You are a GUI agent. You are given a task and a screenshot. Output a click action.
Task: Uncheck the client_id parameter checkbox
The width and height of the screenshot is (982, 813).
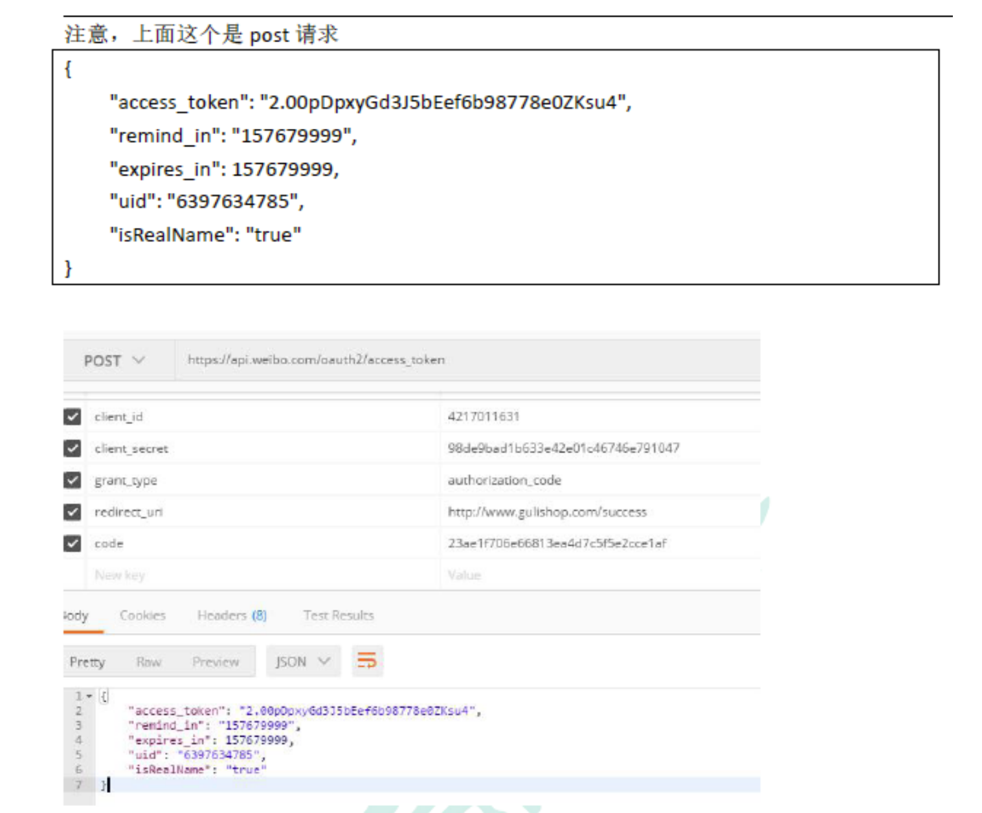point(73,416)
